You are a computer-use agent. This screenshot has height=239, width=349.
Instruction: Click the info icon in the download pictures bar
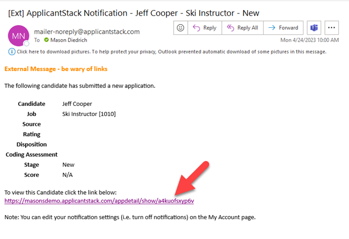click(x=11, y=51)
